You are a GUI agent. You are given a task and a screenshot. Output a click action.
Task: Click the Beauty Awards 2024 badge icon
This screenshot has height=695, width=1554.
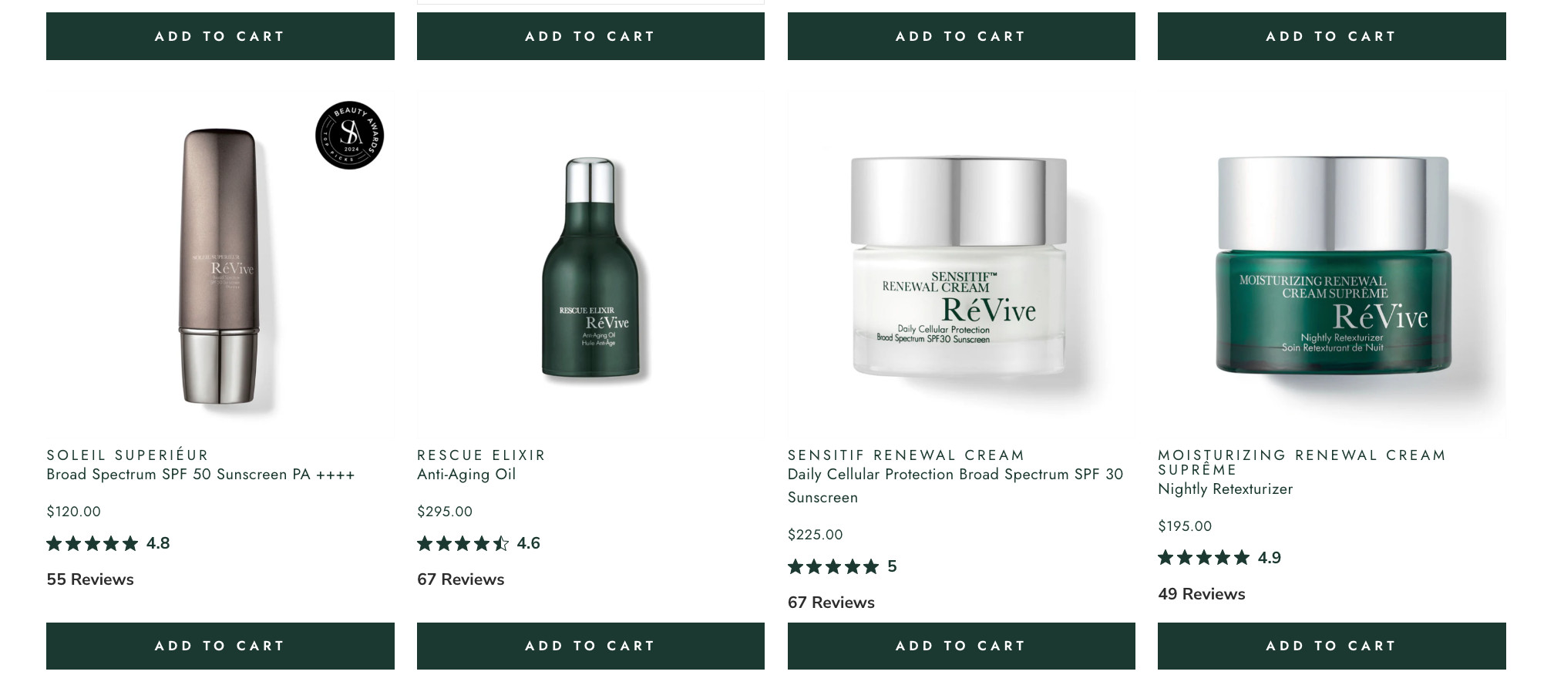349,136
